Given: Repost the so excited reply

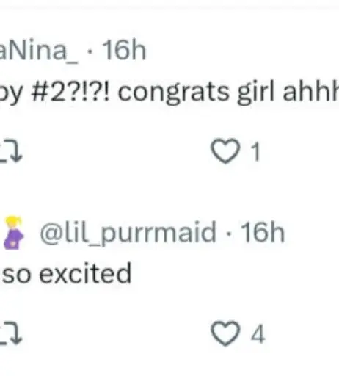Looking at the screenshot, I should [11, 333].
